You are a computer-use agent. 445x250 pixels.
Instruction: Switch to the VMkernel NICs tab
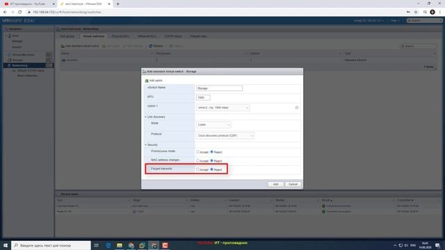pos(147,36)
